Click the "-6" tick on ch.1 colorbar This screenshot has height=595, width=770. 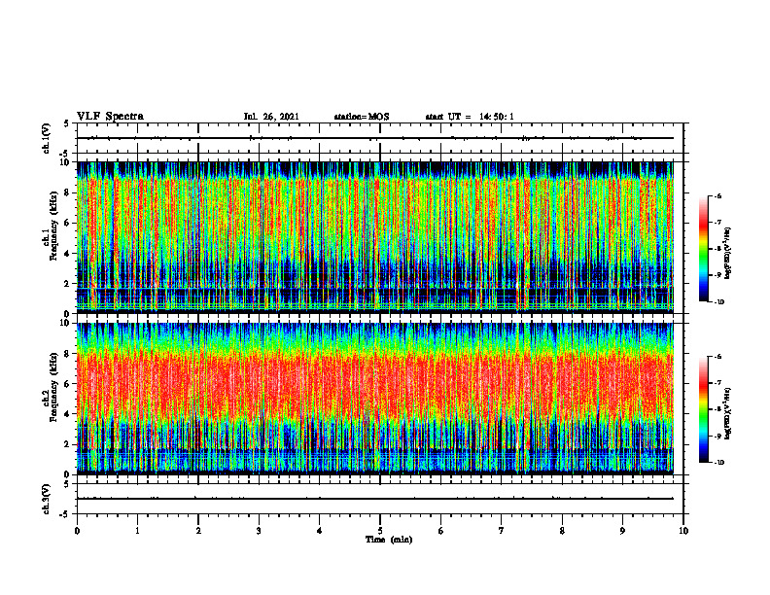point(717,195)
